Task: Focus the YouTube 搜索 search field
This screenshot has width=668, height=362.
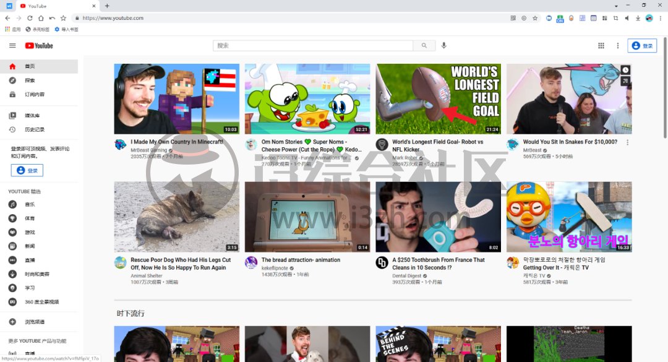Action: click(x=313, y=46)
